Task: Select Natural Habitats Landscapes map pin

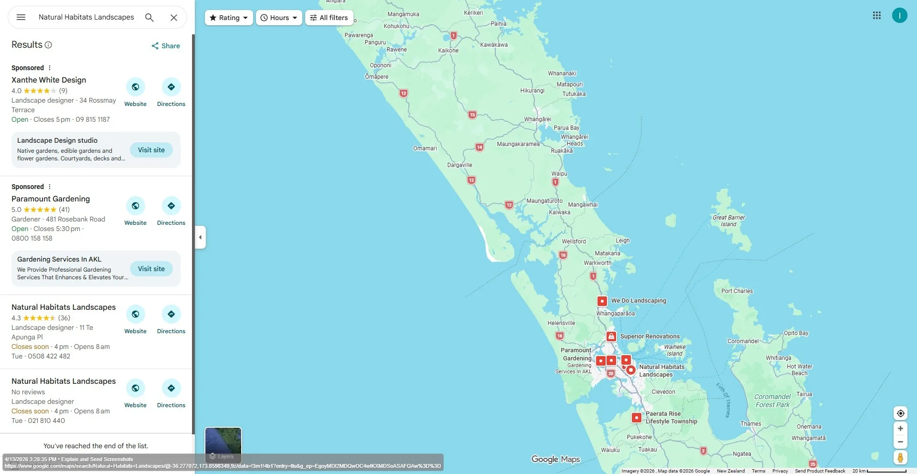Action: pyautogui.click(x=631, y=370)
